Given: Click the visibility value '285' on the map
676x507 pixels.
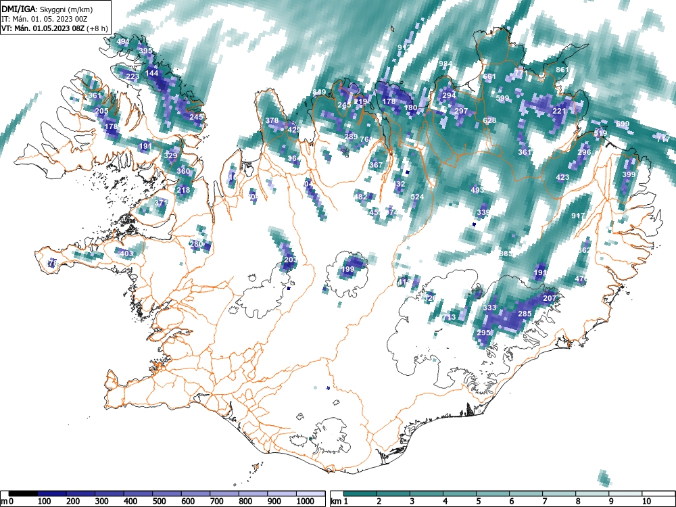Looking at the screenshot, I should [x=525, y=314].
